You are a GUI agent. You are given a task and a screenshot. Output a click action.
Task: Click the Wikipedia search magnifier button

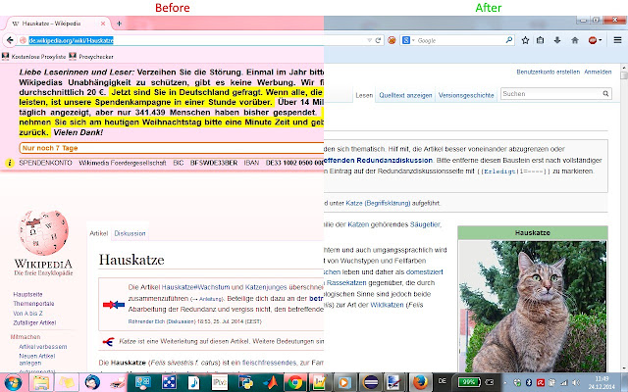click(605, 94)
